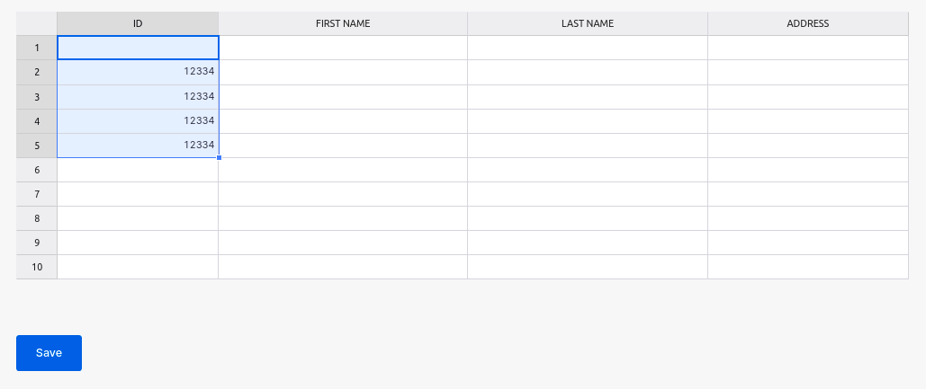Select row header 6
The width and height of the screenshot is (926, 389).
[37, 170]
